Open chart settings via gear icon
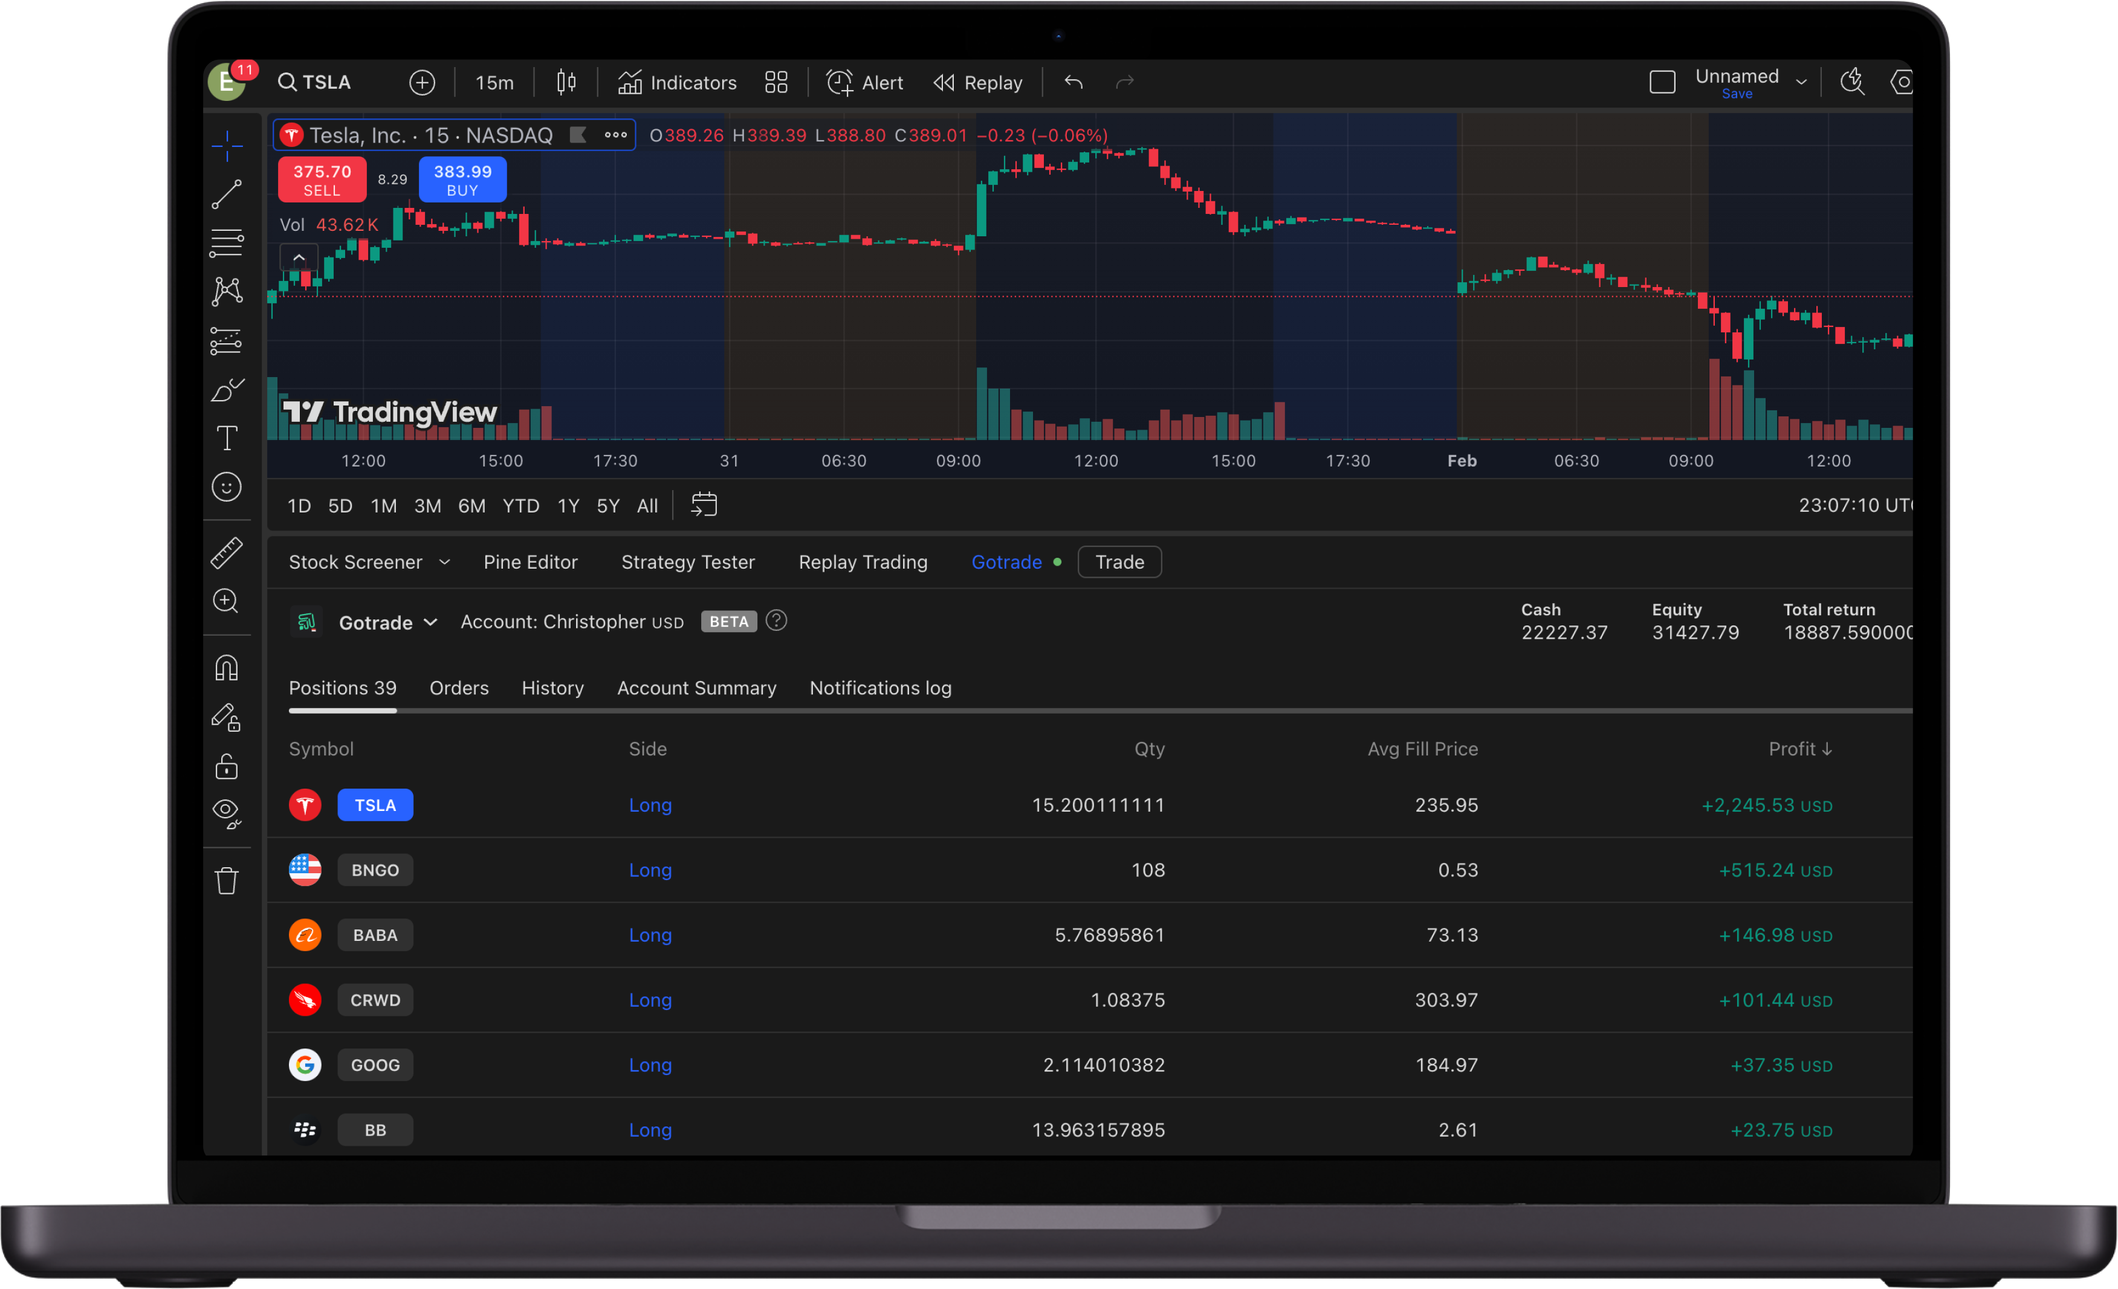This screenshot has height=1289, width=2118. coord(1902,82)
